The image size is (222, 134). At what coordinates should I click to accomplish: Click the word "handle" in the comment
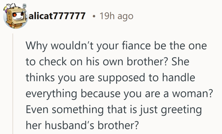(x=179, y=78)
